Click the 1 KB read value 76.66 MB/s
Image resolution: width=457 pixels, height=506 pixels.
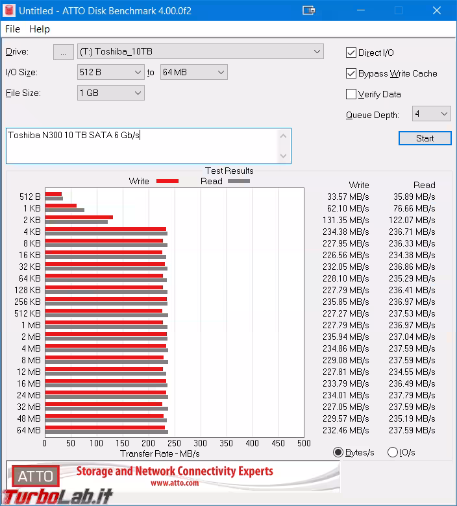coord(414,208)
